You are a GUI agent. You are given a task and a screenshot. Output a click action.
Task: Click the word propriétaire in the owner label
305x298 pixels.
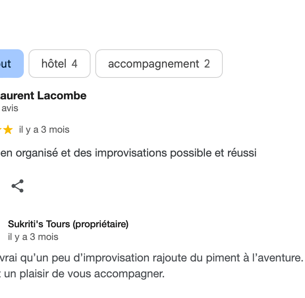[104, 224]
